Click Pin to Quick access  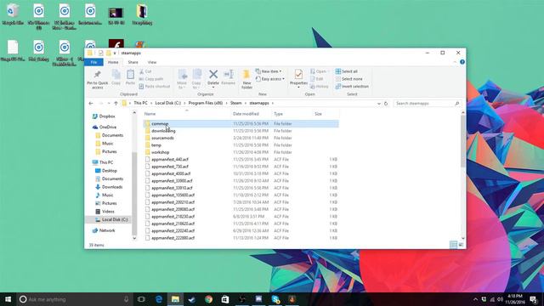point(98,79)
